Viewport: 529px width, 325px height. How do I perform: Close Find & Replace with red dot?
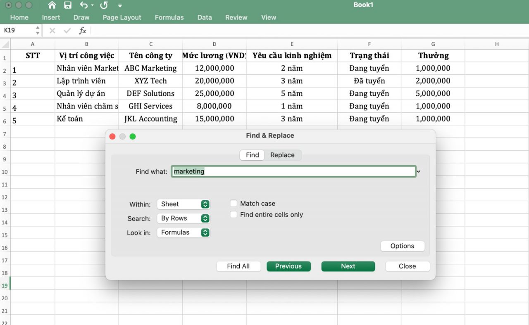pos(112,136)
